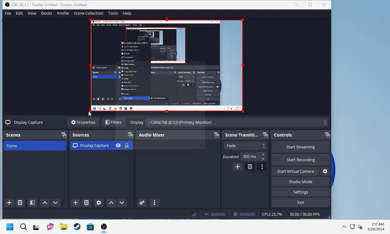This screenshot has height=234, width=390.
Task: Open the File menu
Action: coord(8,13)
